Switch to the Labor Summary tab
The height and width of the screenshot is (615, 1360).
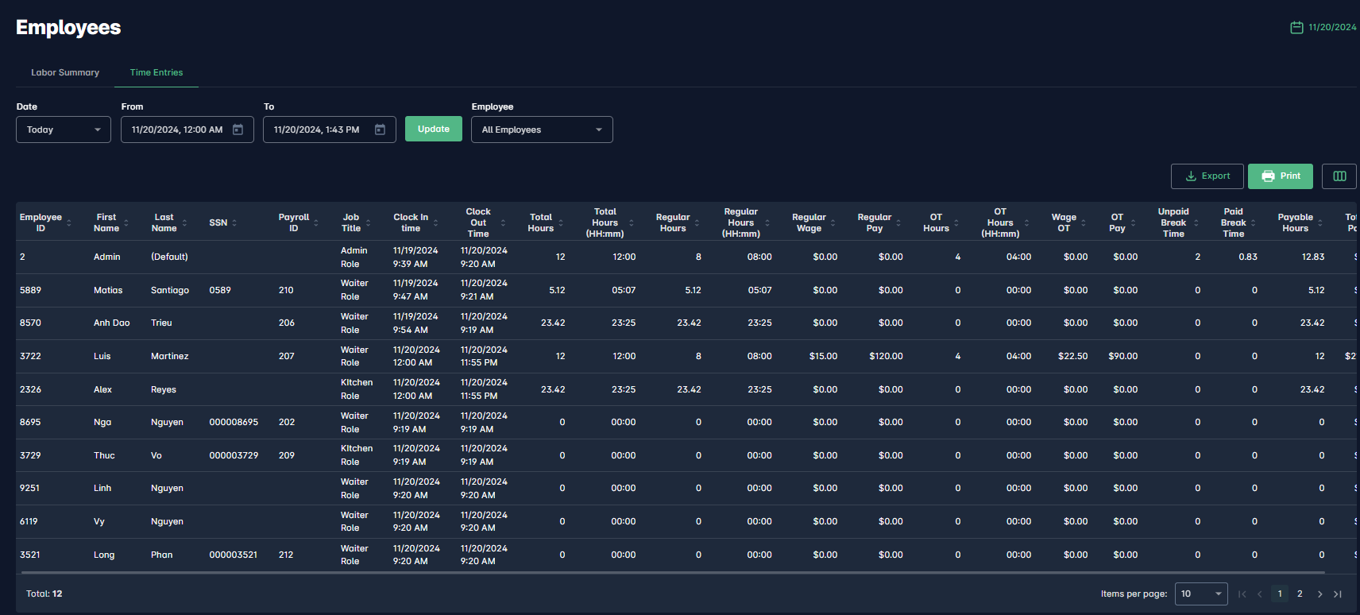[65, 72]
